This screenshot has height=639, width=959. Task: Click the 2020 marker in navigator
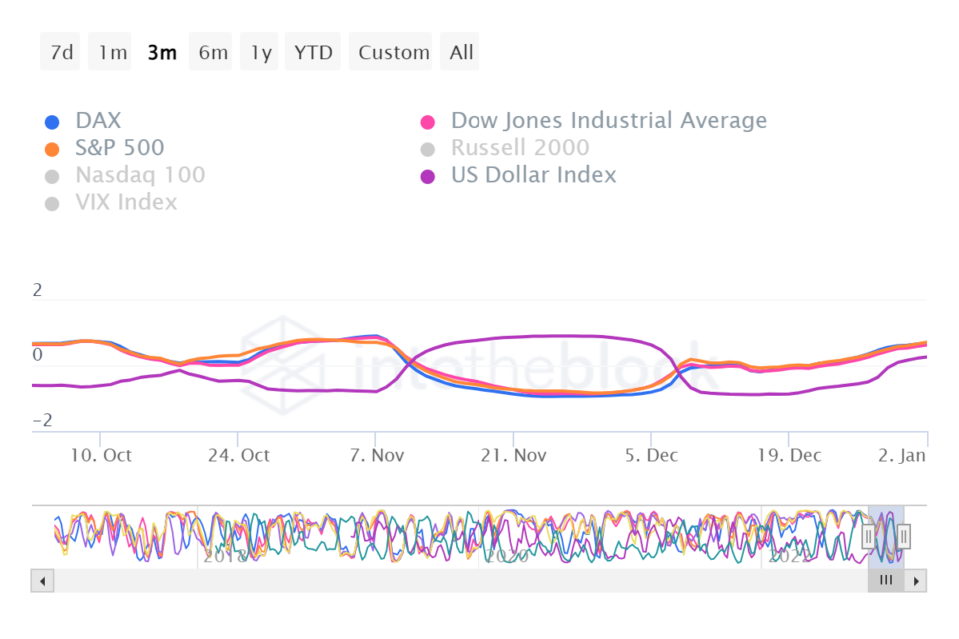point(507,556)
